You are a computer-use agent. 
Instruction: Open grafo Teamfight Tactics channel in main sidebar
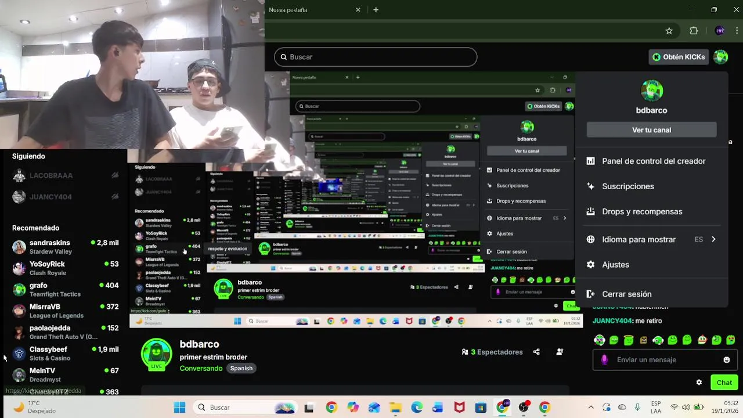click(x=64, y=290)
